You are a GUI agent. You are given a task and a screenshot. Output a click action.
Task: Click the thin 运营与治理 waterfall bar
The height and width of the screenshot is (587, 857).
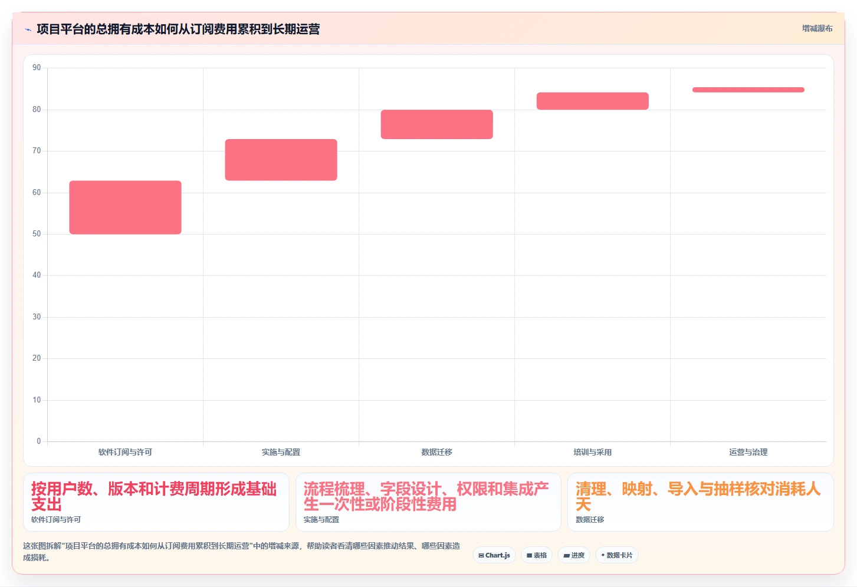click(x=748, y=90)
